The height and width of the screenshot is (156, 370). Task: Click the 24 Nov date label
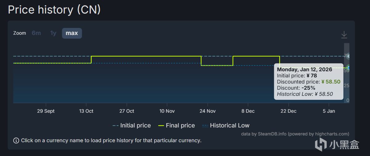coord(207,111)
